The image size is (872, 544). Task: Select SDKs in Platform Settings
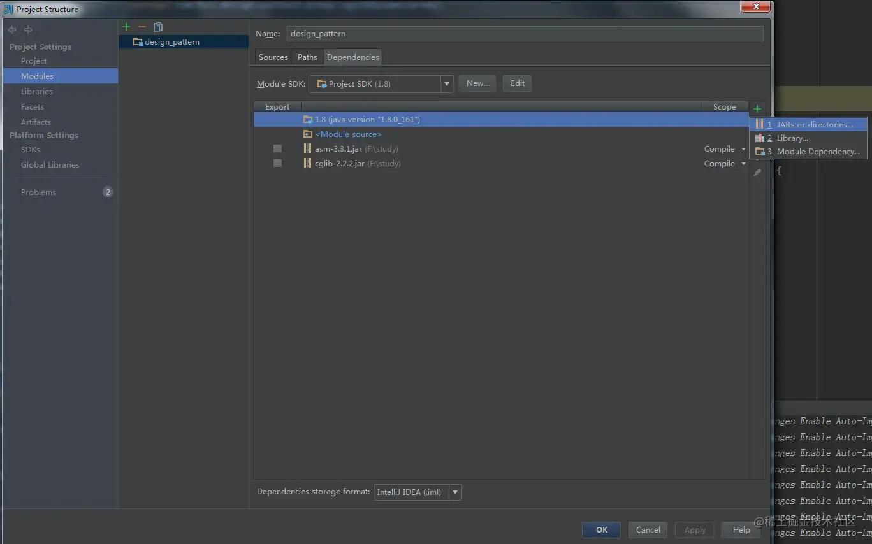(61, 149)
